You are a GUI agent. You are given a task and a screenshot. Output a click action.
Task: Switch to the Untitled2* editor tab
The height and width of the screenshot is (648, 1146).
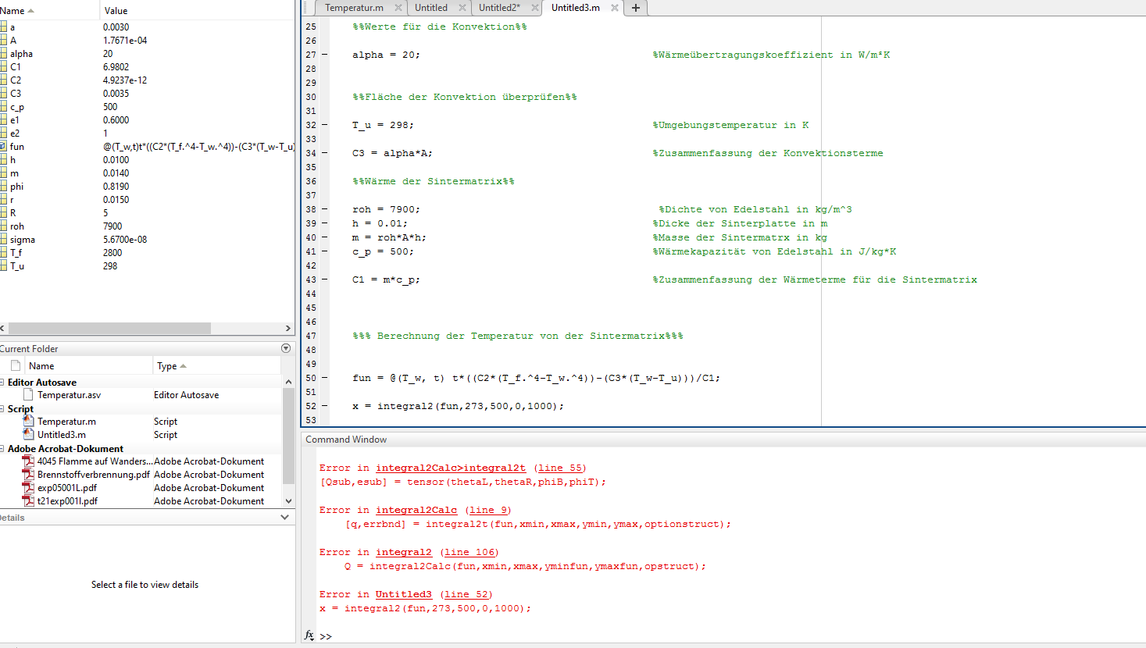[x=499, y=8]
